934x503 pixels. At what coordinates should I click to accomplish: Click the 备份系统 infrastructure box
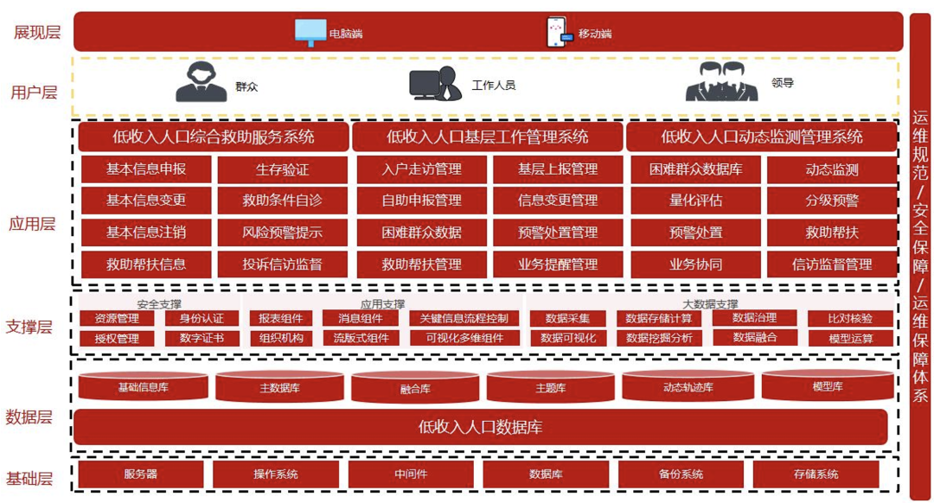[x=681, y=474]
